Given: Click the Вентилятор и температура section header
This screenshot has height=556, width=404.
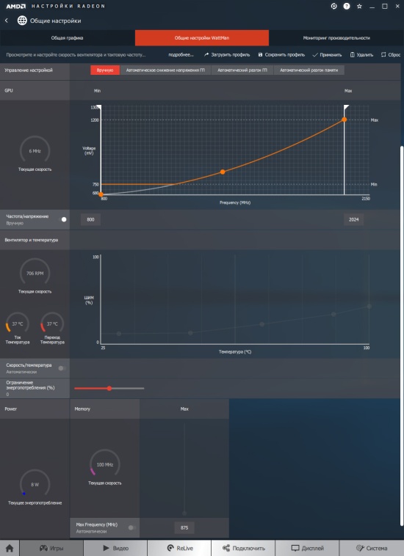Looking at the screenshot, I should click(32, 240).
